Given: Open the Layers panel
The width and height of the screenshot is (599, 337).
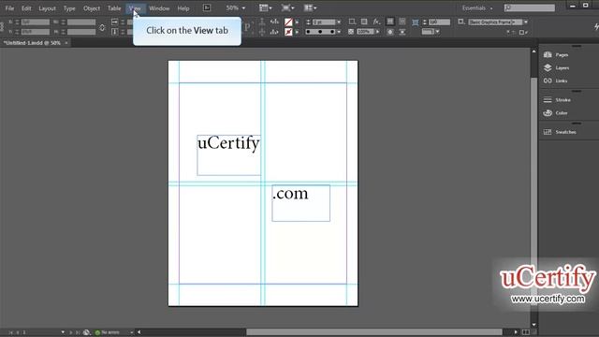Looking at the screenshot, I should [556, 67].
